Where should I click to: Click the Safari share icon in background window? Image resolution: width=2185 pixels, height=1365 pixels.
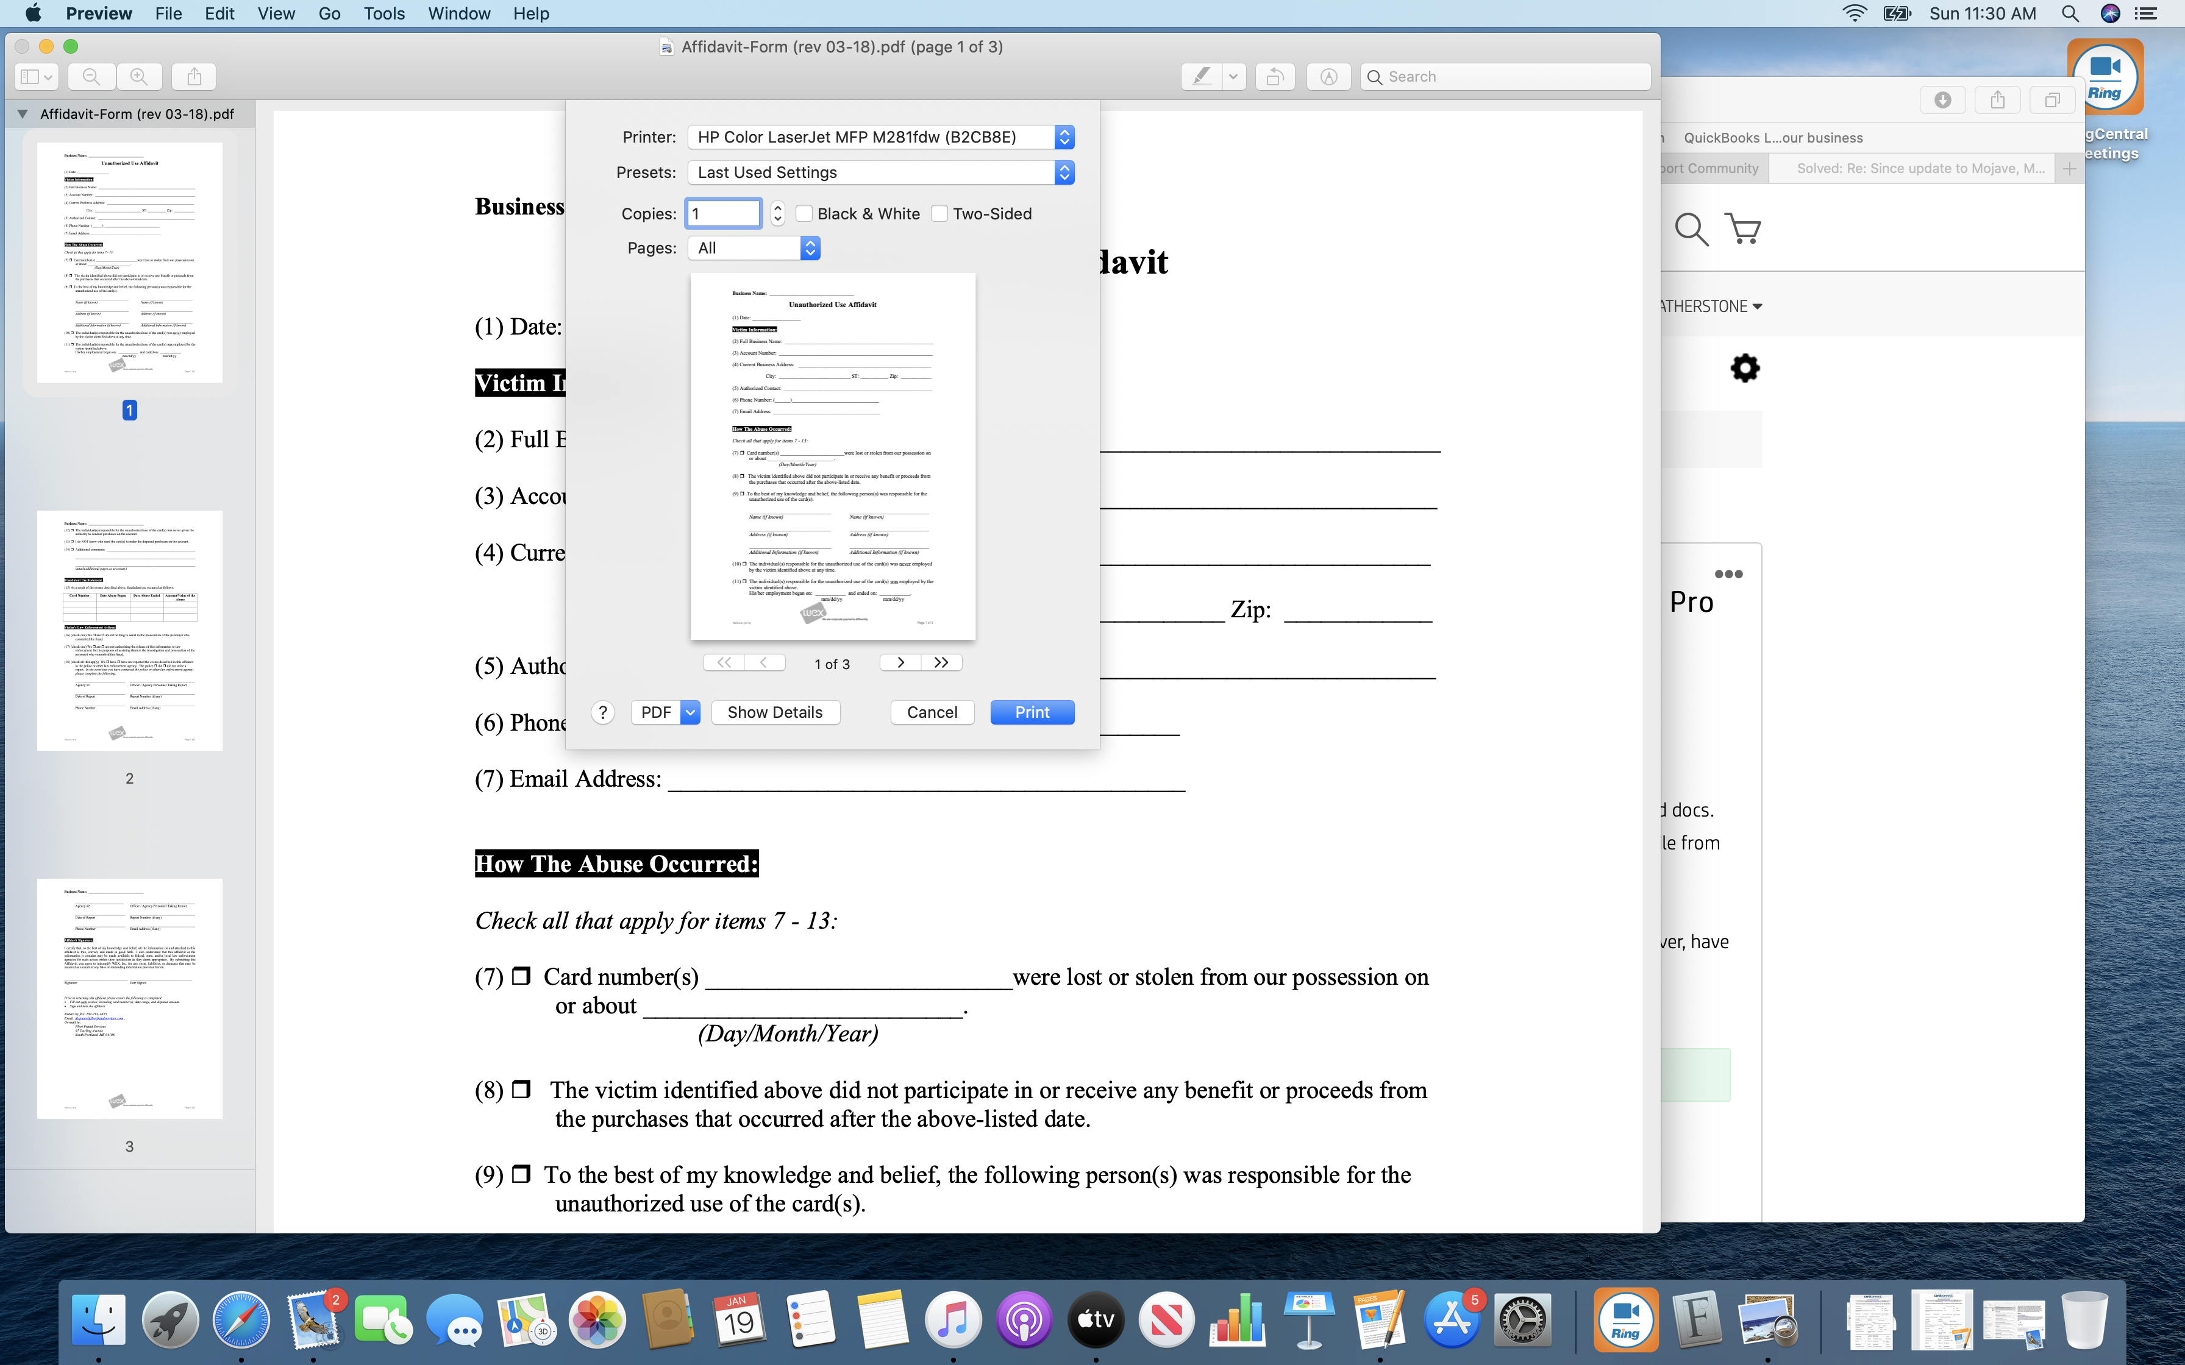point(1997,99)
